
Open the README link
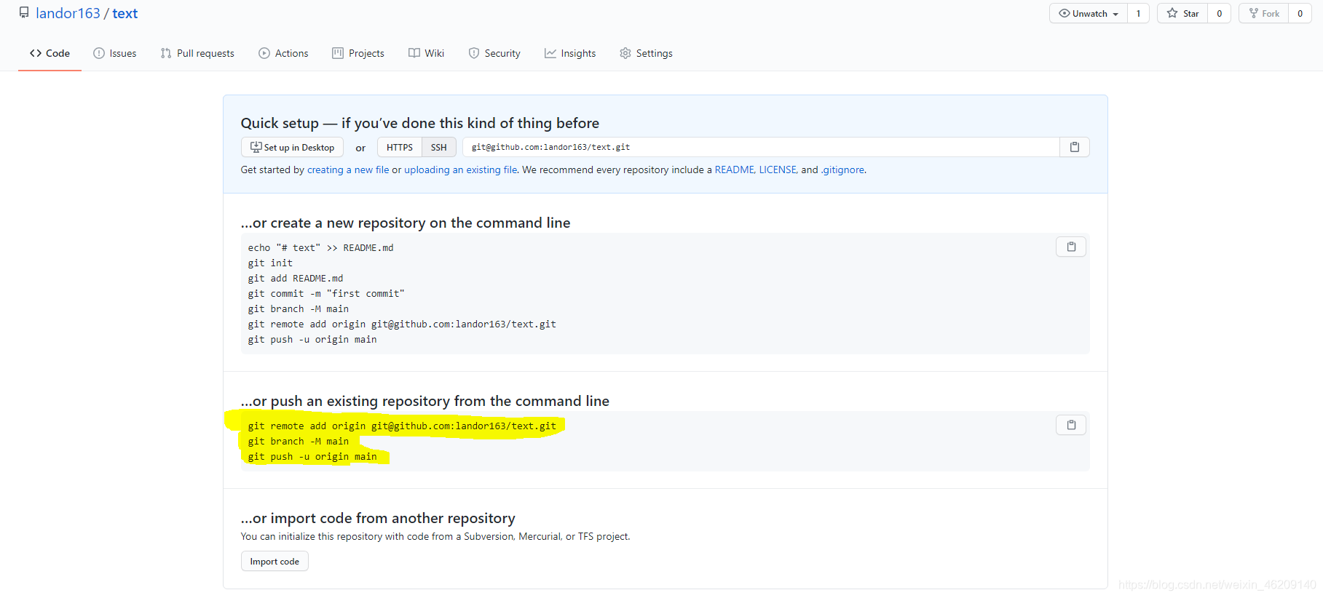(734, 170)
